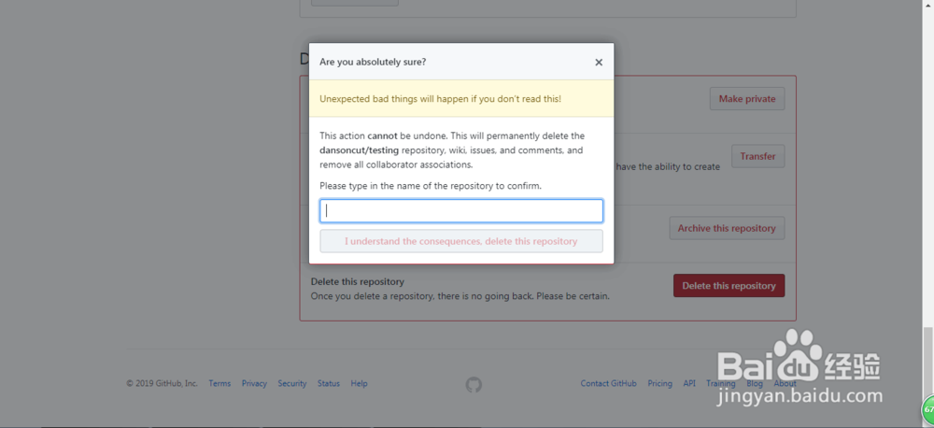Image resolution: width=934 pixels, height=428 pixels.
Task: Open the Status footer link
Action: tap(329, 383)
